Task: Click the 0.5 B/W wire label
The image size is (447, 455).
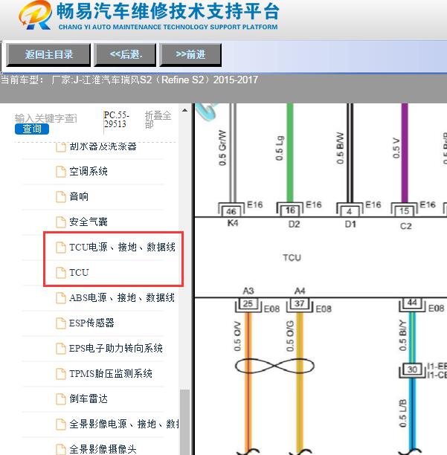Action: (x=340, y=148)
